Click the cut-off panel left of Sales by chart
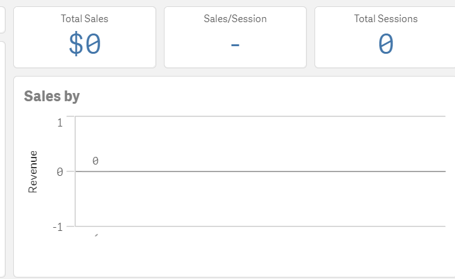The image size is (455, 279). pos(3,158)
